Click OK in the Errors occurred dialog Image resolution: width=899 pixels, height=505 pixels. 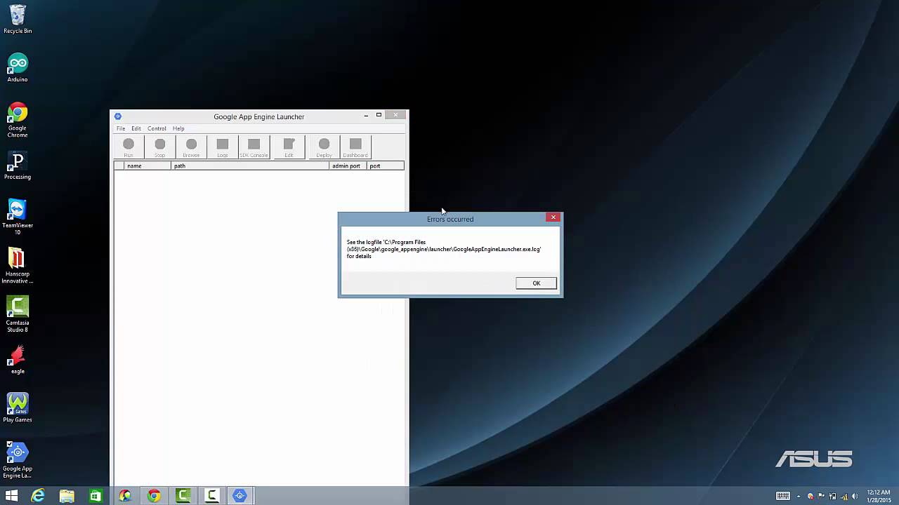click(x=536, y=283)
